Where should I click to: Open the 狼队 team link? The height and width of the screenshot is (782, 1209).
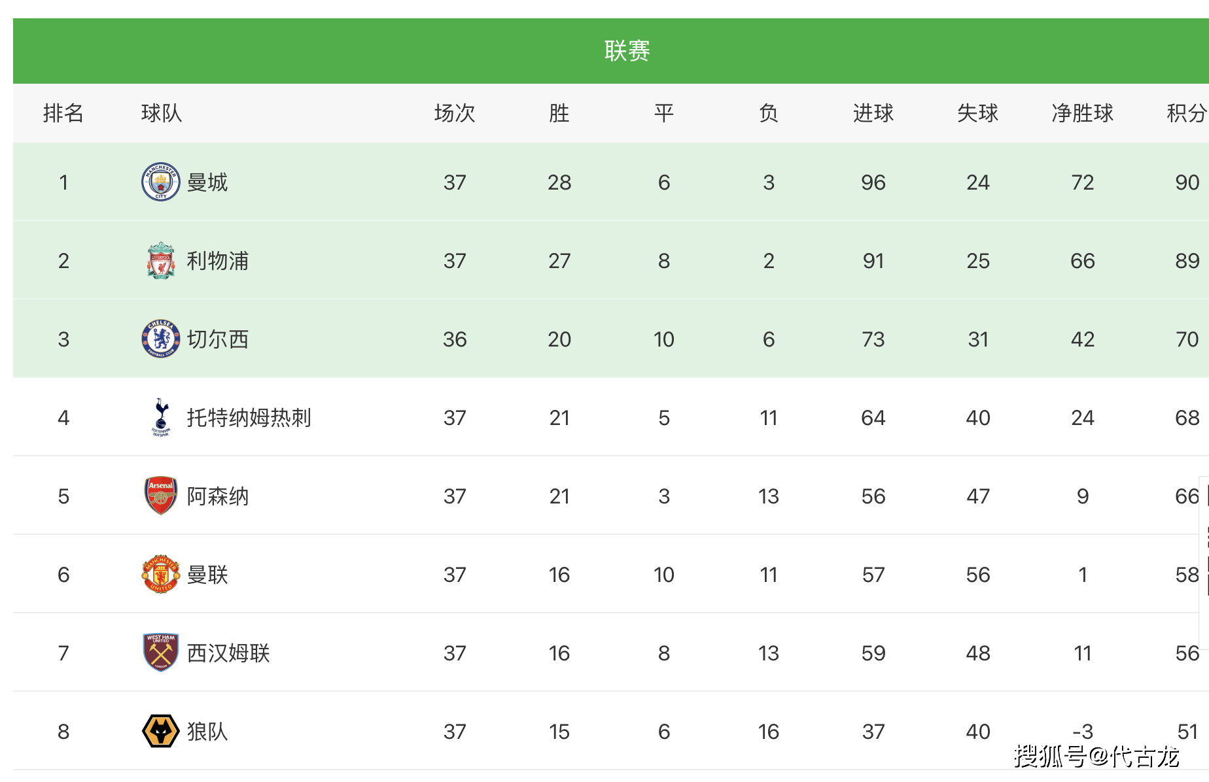pos(207,732)
